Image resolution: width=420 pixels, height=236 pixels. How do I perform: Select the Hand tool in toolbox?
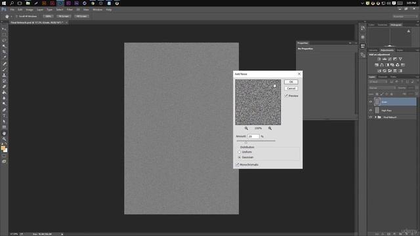point(4,133)
